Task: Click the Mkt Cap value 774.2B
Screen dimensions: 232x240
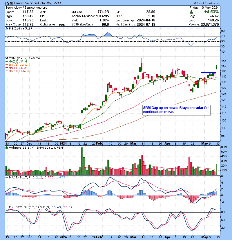Action: pos(103,12)
